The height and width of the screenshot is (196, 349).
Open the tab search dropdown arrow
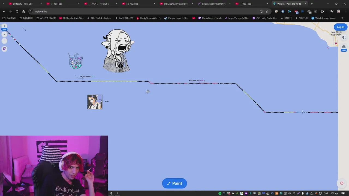pyautogui.click(x=4, y=4)
